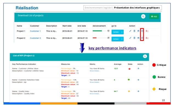Click the Download List of projects link
This screenshot has width=175, height=105.
30,16
